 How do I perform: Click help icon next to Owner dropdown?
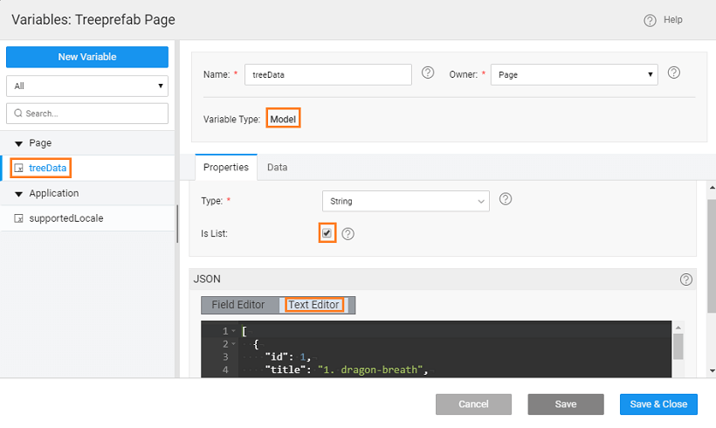(x=674, y=73)
